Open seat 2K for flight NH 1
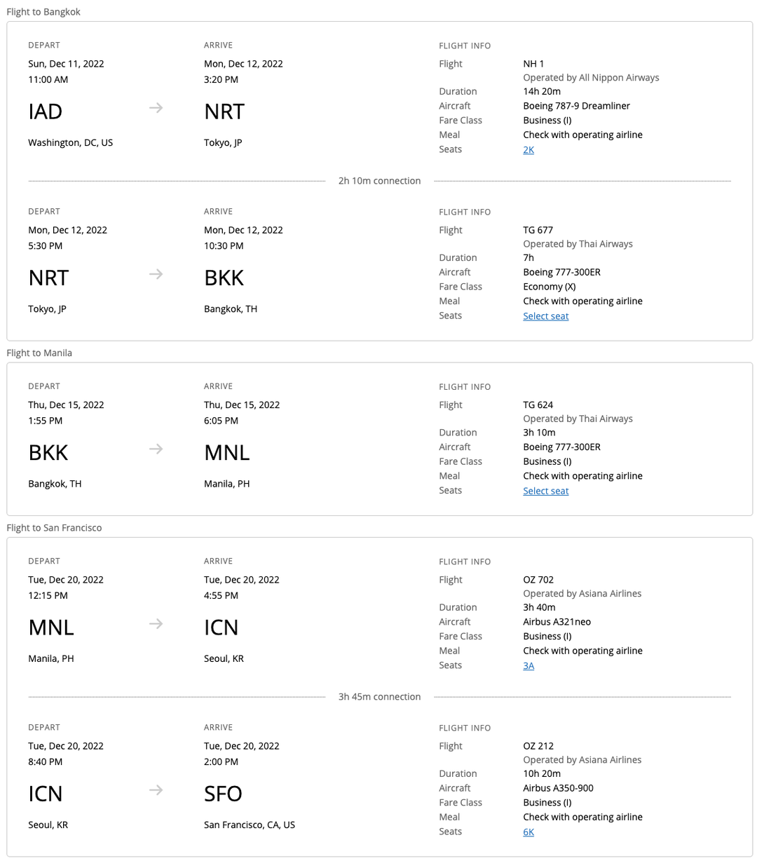 tap(528, 149)
